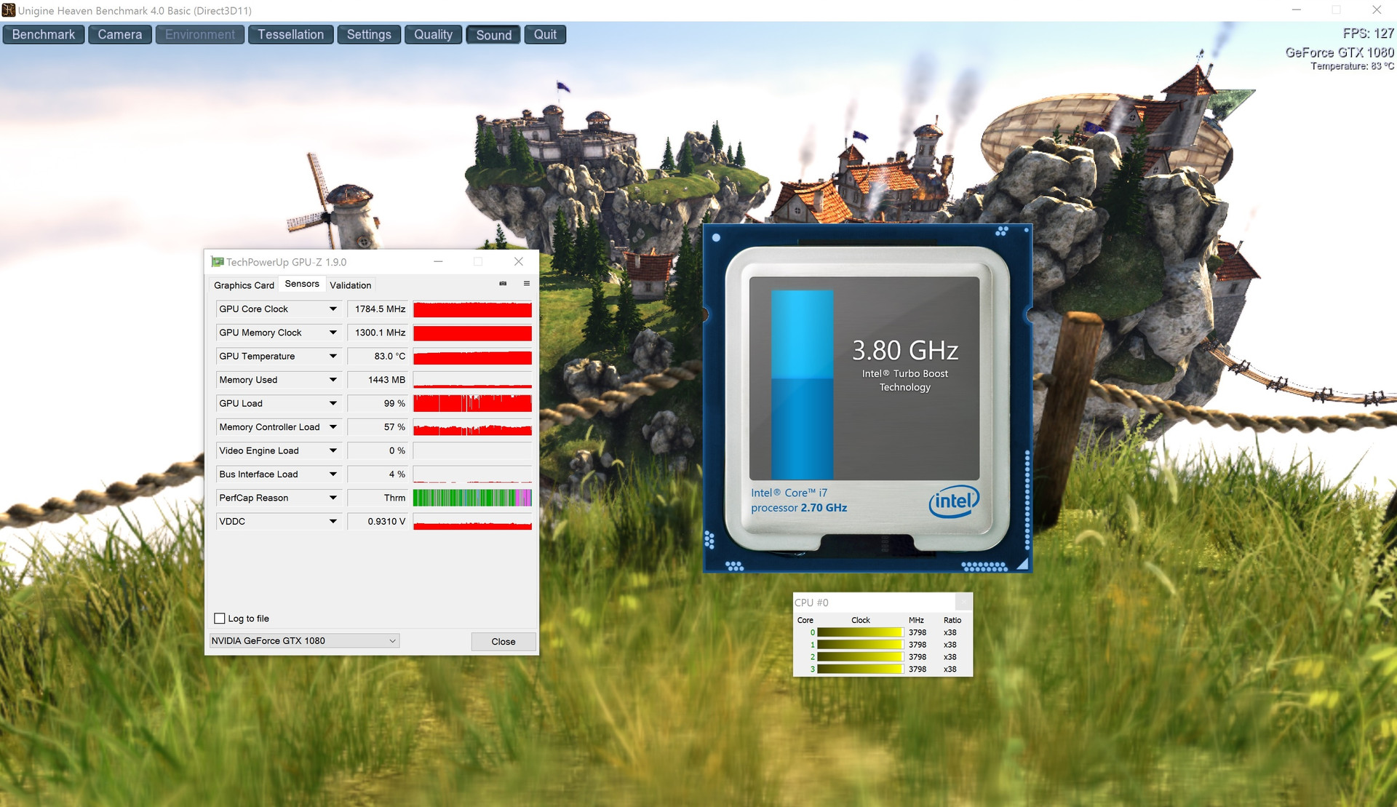Viewport: 1397px width, 807px height.
Task: Switch to the Graphics Card tab
Action: (x=244, y=285)
